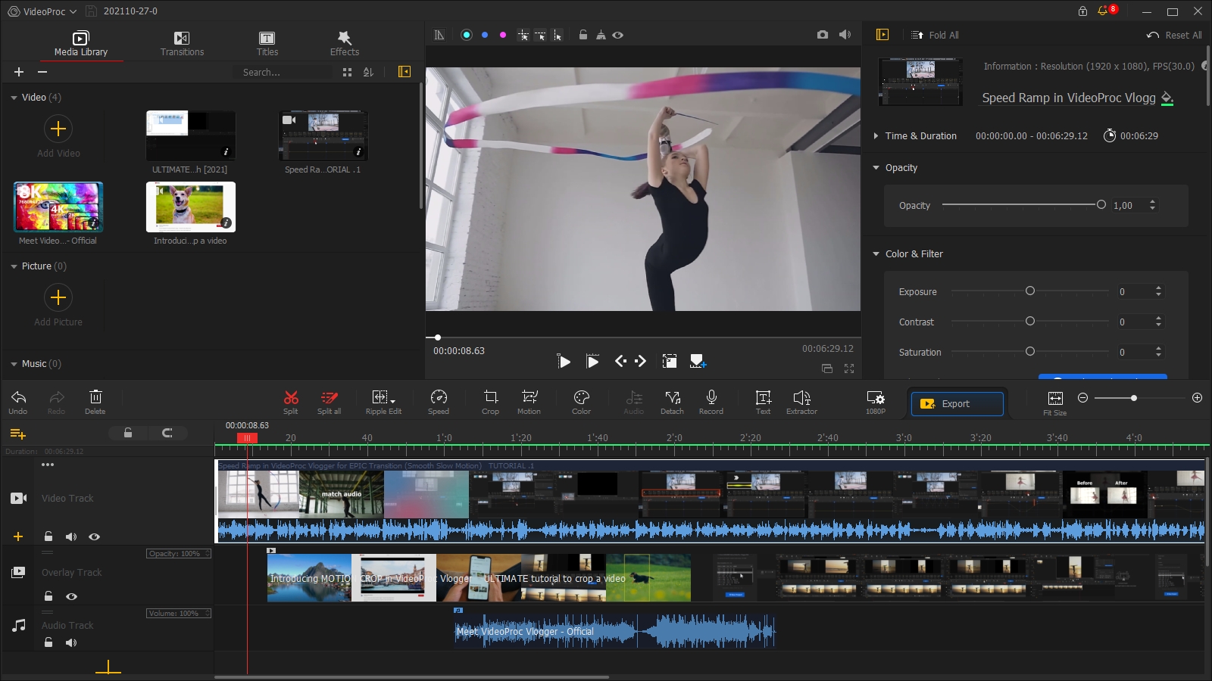This screenshot has height=681, width=1212.
Task: Open the Speed tool
Action: (439, 402)
